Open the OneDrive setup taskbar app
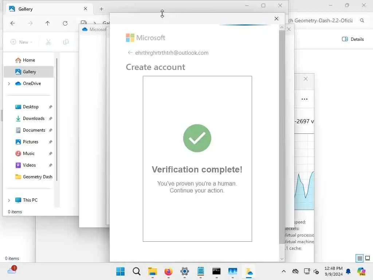This screenshot has width=373, height=280. [249, 271]
